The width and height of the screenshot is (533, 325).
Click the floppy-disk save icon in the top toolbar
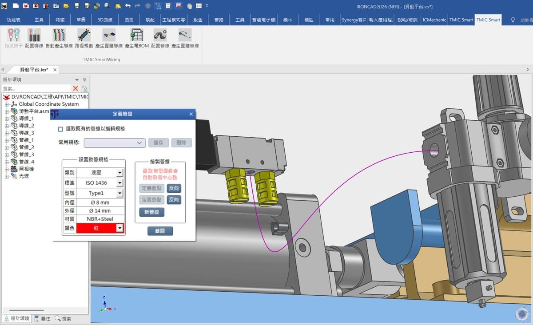77,6
